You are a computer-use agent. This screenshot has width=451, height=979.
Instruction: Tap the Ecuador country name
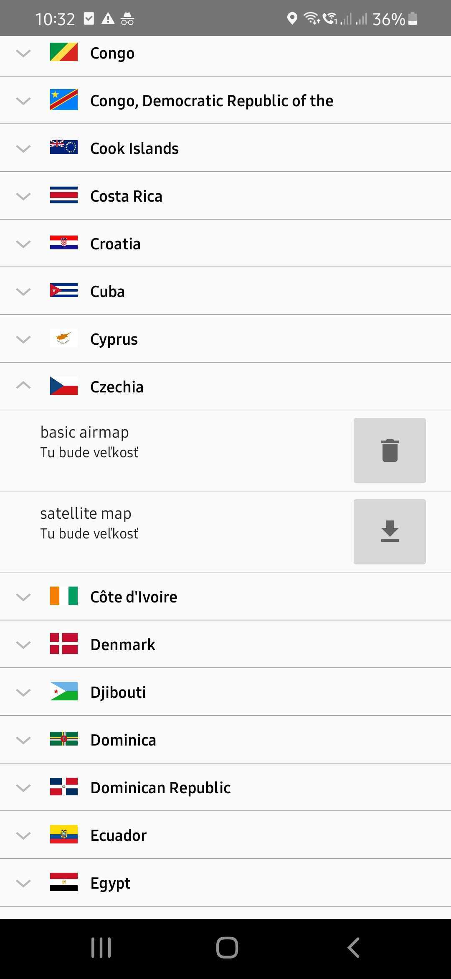coord(119,835)
